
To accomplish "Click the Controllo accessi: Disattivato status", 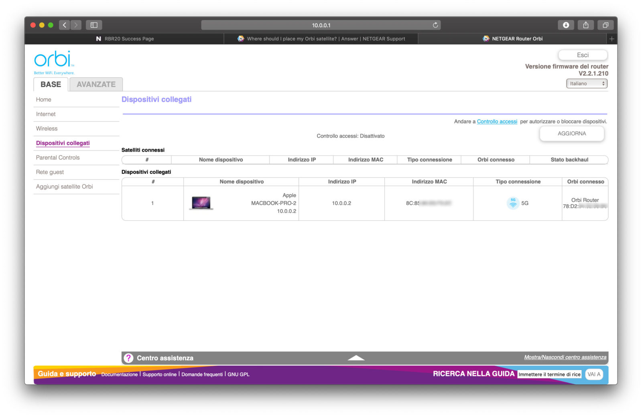I will coord(351,136).
